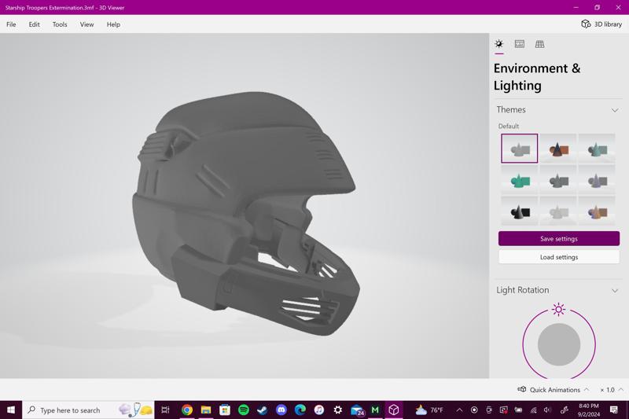Open the Environment & Lighting tab icon
The height and width of the screenshot is (419, 629).
tap(498, 44)
